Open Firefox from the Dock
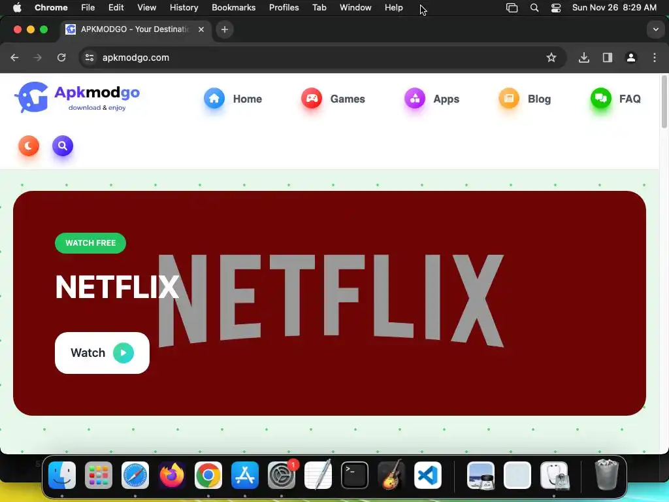669x502 pixels. click(172, 475)
